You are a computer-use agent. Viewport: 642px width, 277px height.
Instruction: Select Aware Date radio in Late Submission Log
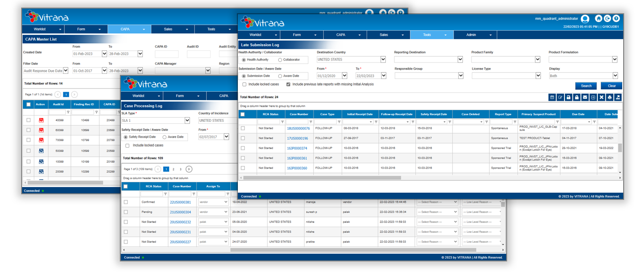(x=281, y=76)
